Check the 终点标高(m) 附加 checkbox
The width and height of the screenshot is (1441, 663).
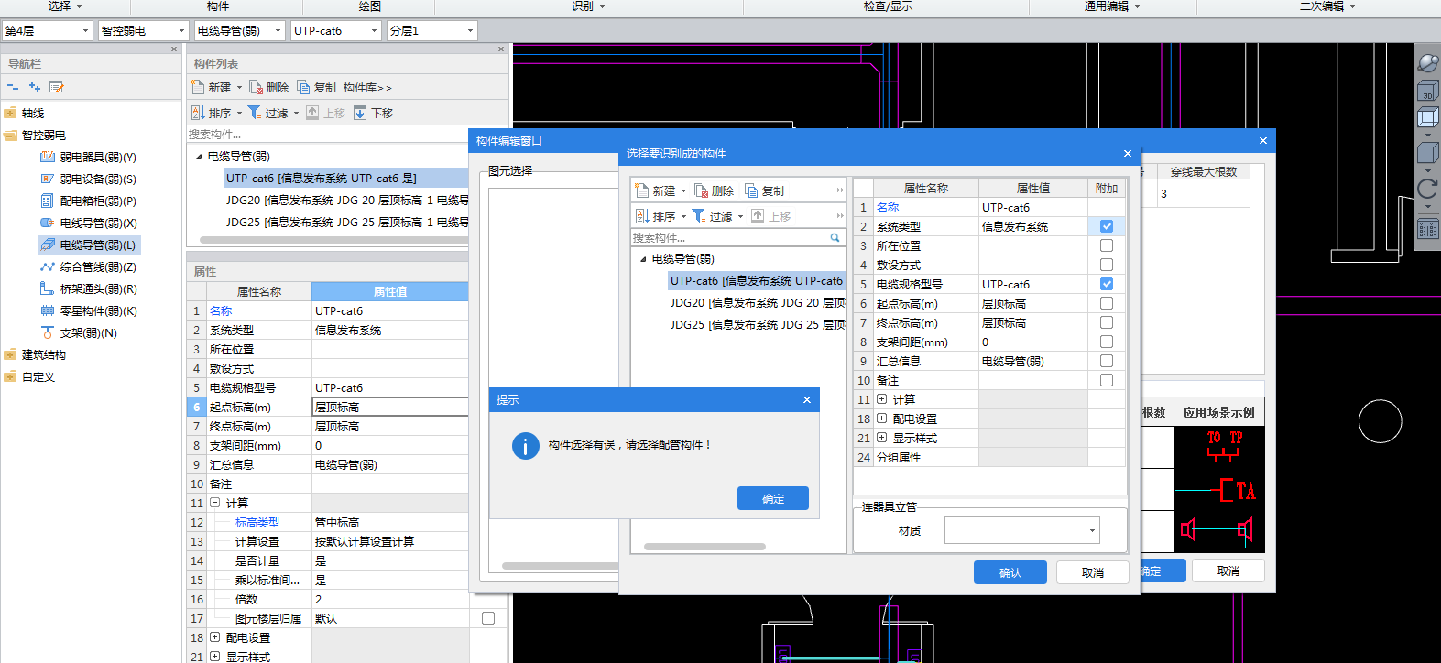tap(1107, 322)
